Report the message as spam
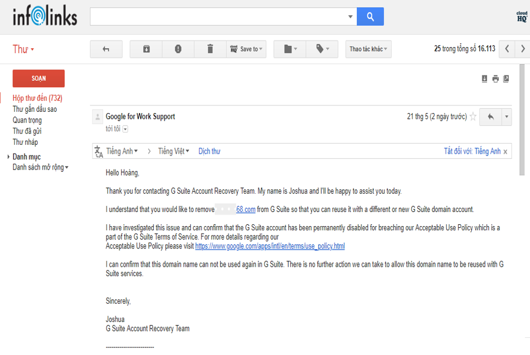The image size is (530, 355). click(x=178, y=49)
